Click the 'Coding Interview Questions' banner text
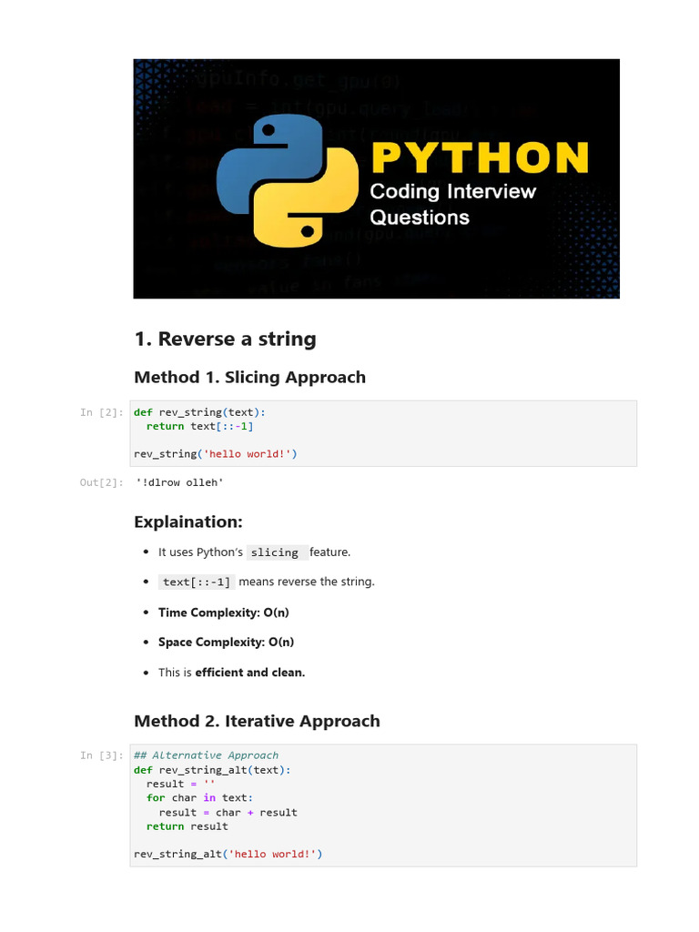Viewport: 699px width, 932px height. 451,205
